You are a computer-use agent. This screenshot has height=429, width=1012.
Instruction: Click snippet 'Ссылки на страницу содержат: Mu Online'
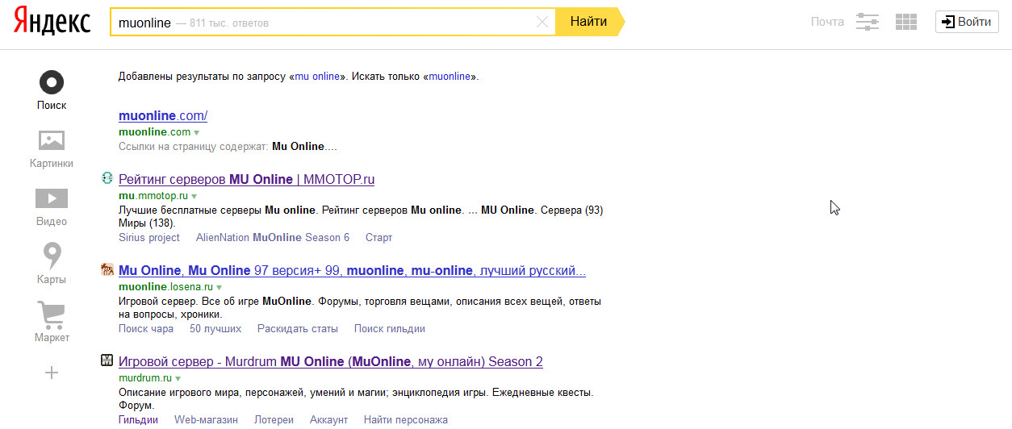coord(228,147)
